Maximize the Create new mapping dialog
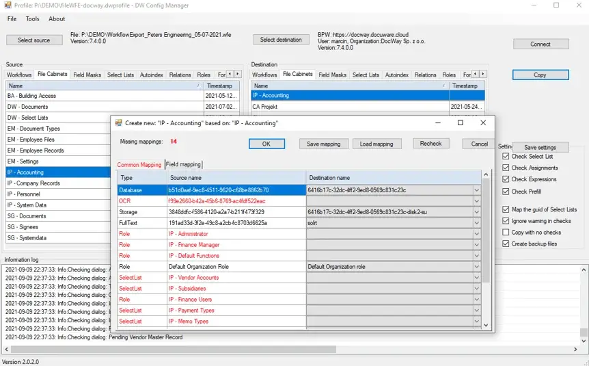This screenshot has height=366, width=589. tap(460, 122)
